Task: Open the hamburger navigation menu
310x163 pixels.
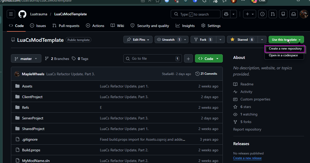Action: [11, 14]
